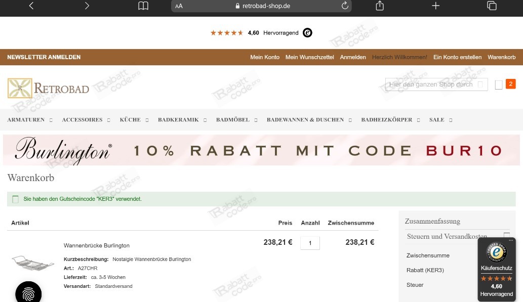Open the BADKERAMIK category
This screenshot has width=523, height=302.
click(x=178, y=120)
